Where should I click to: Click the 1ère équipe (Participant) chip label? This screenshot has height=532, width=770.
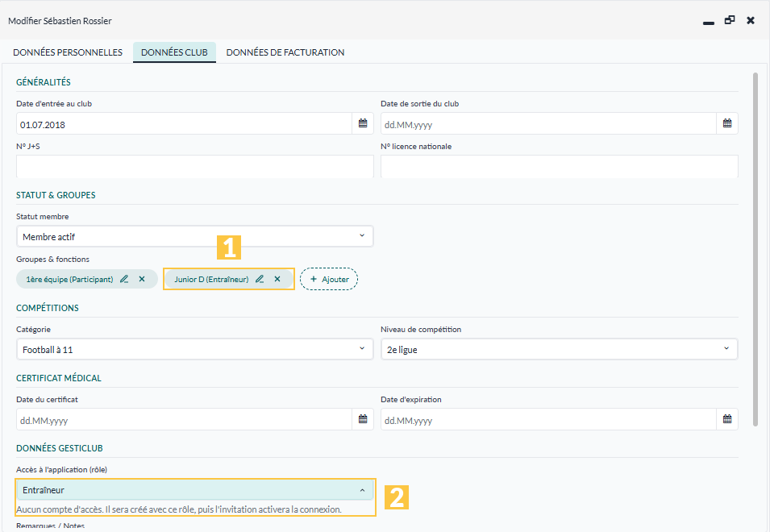[x=69, y=279]
